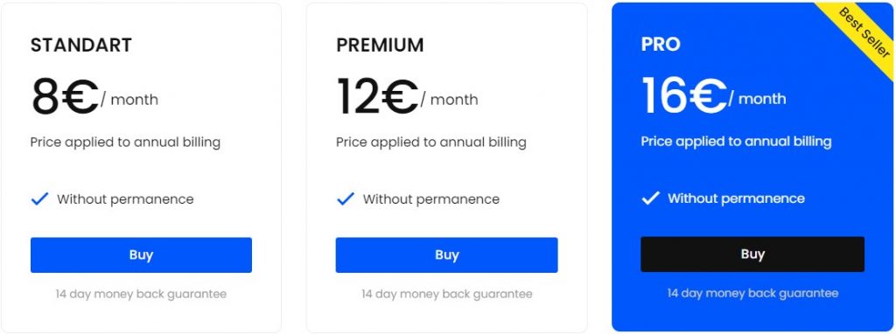Click the Standart plan checkmark icon
Image resolution: width=896 pixels, height=334 pixels.
click(39, 199)
